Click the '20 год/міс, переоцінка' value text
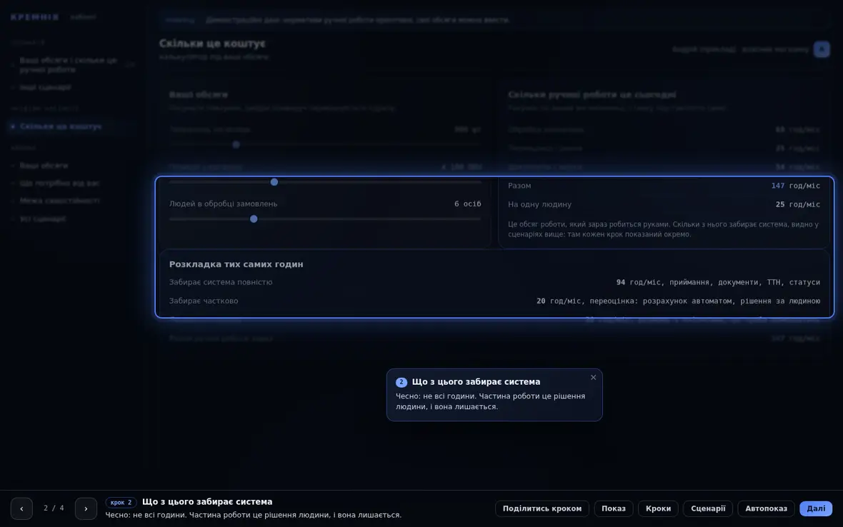The height and width of the screenshot is (527, 843). [x=678, y=301]
